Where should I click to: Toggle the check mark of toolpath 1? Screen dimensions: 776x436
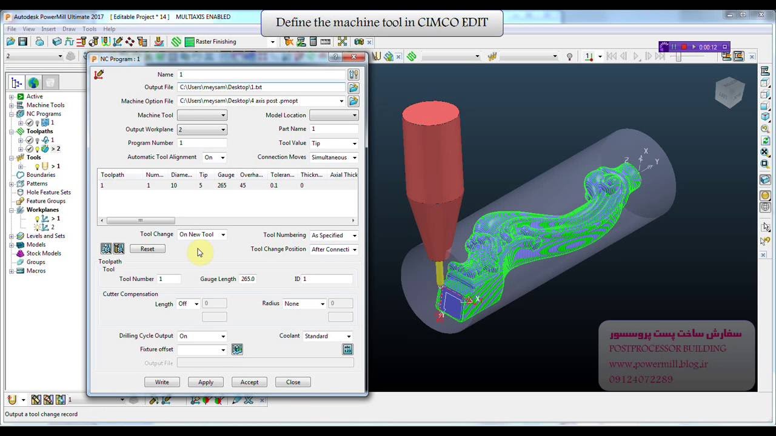29,140
